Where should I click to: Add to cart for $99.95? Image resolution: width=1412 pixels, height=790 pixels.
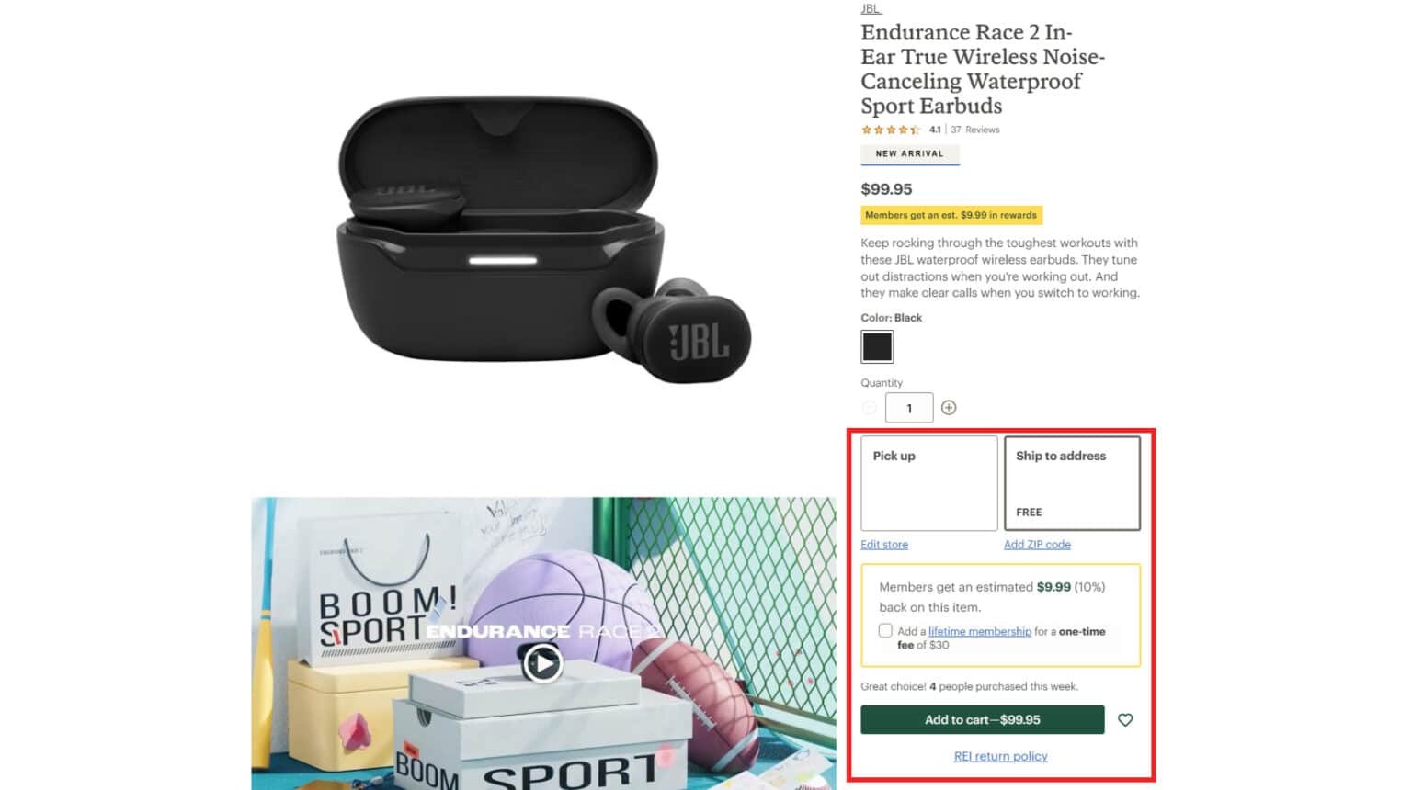983,720
